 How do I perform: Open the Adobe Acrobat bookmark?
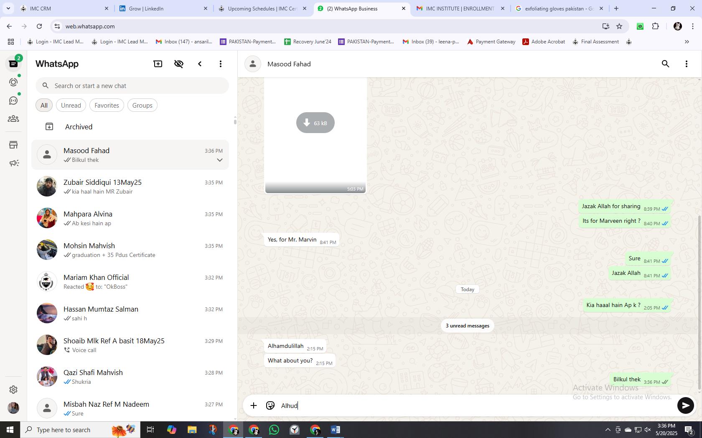tap(544, 42)
